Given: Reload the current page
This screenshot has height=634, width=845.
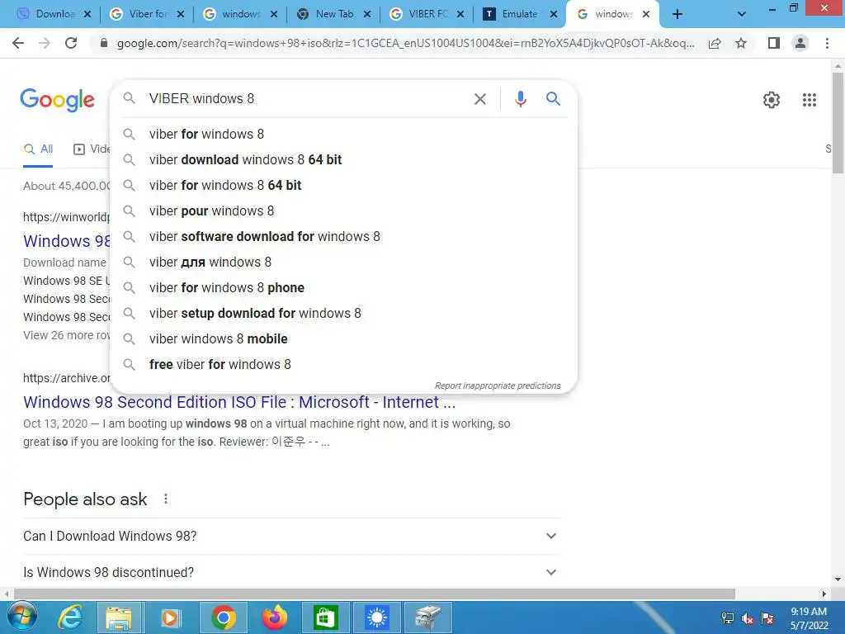Looking at the screenshot, I should (x=71, y=43).
